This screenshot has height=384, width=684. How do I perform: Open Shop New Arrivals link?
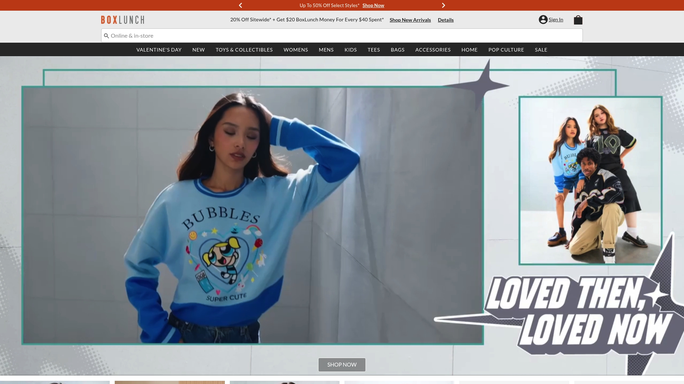[410, 20]
